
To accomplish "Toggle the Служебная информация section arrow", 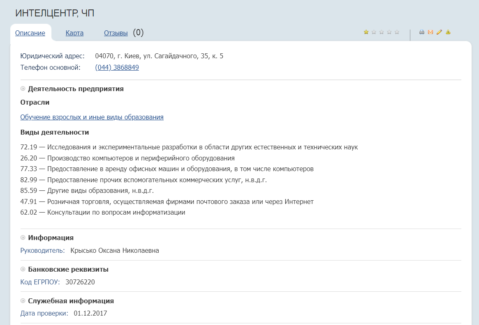I will [23, 301].
